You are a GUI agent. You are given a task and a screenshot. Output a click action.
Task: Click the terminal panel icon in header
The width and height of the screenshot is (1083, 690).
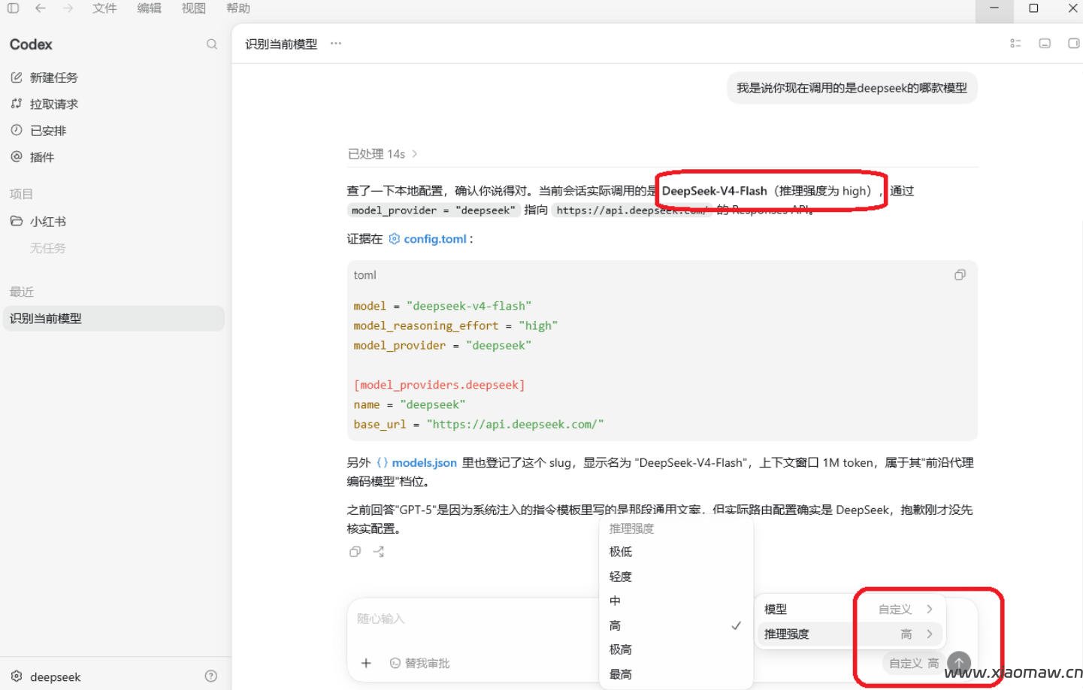1045,44
